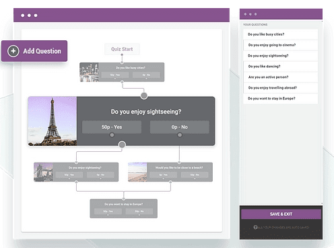Click the '0p - No' answer in large sightseeing card
334x248 pixels.
[180, 127]
